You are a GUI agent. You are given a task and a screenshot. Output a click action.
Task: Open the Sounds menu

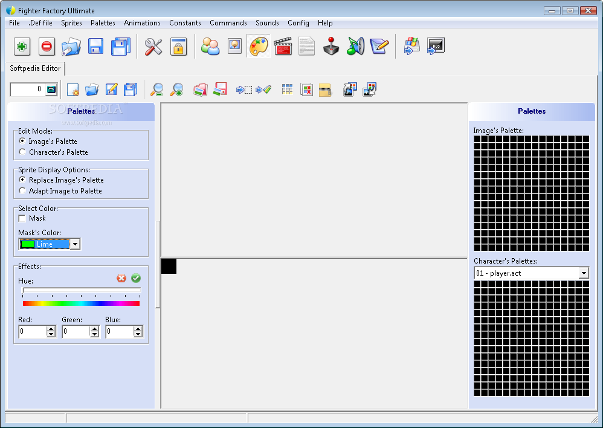pos(267,23)
